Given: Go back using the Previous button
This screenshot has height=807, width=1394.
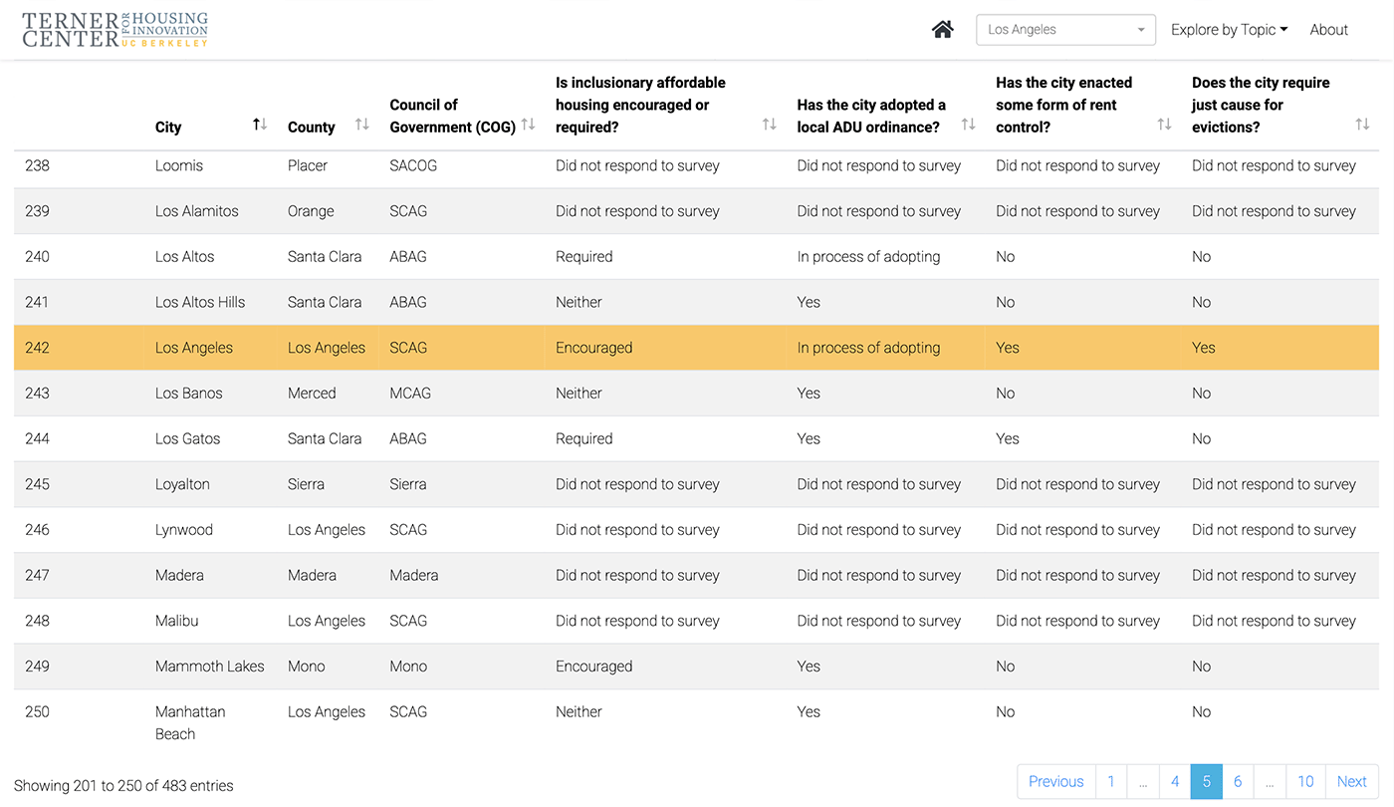Looking at the screenshot, I should pyautogui.click(x=1055, y=781).
